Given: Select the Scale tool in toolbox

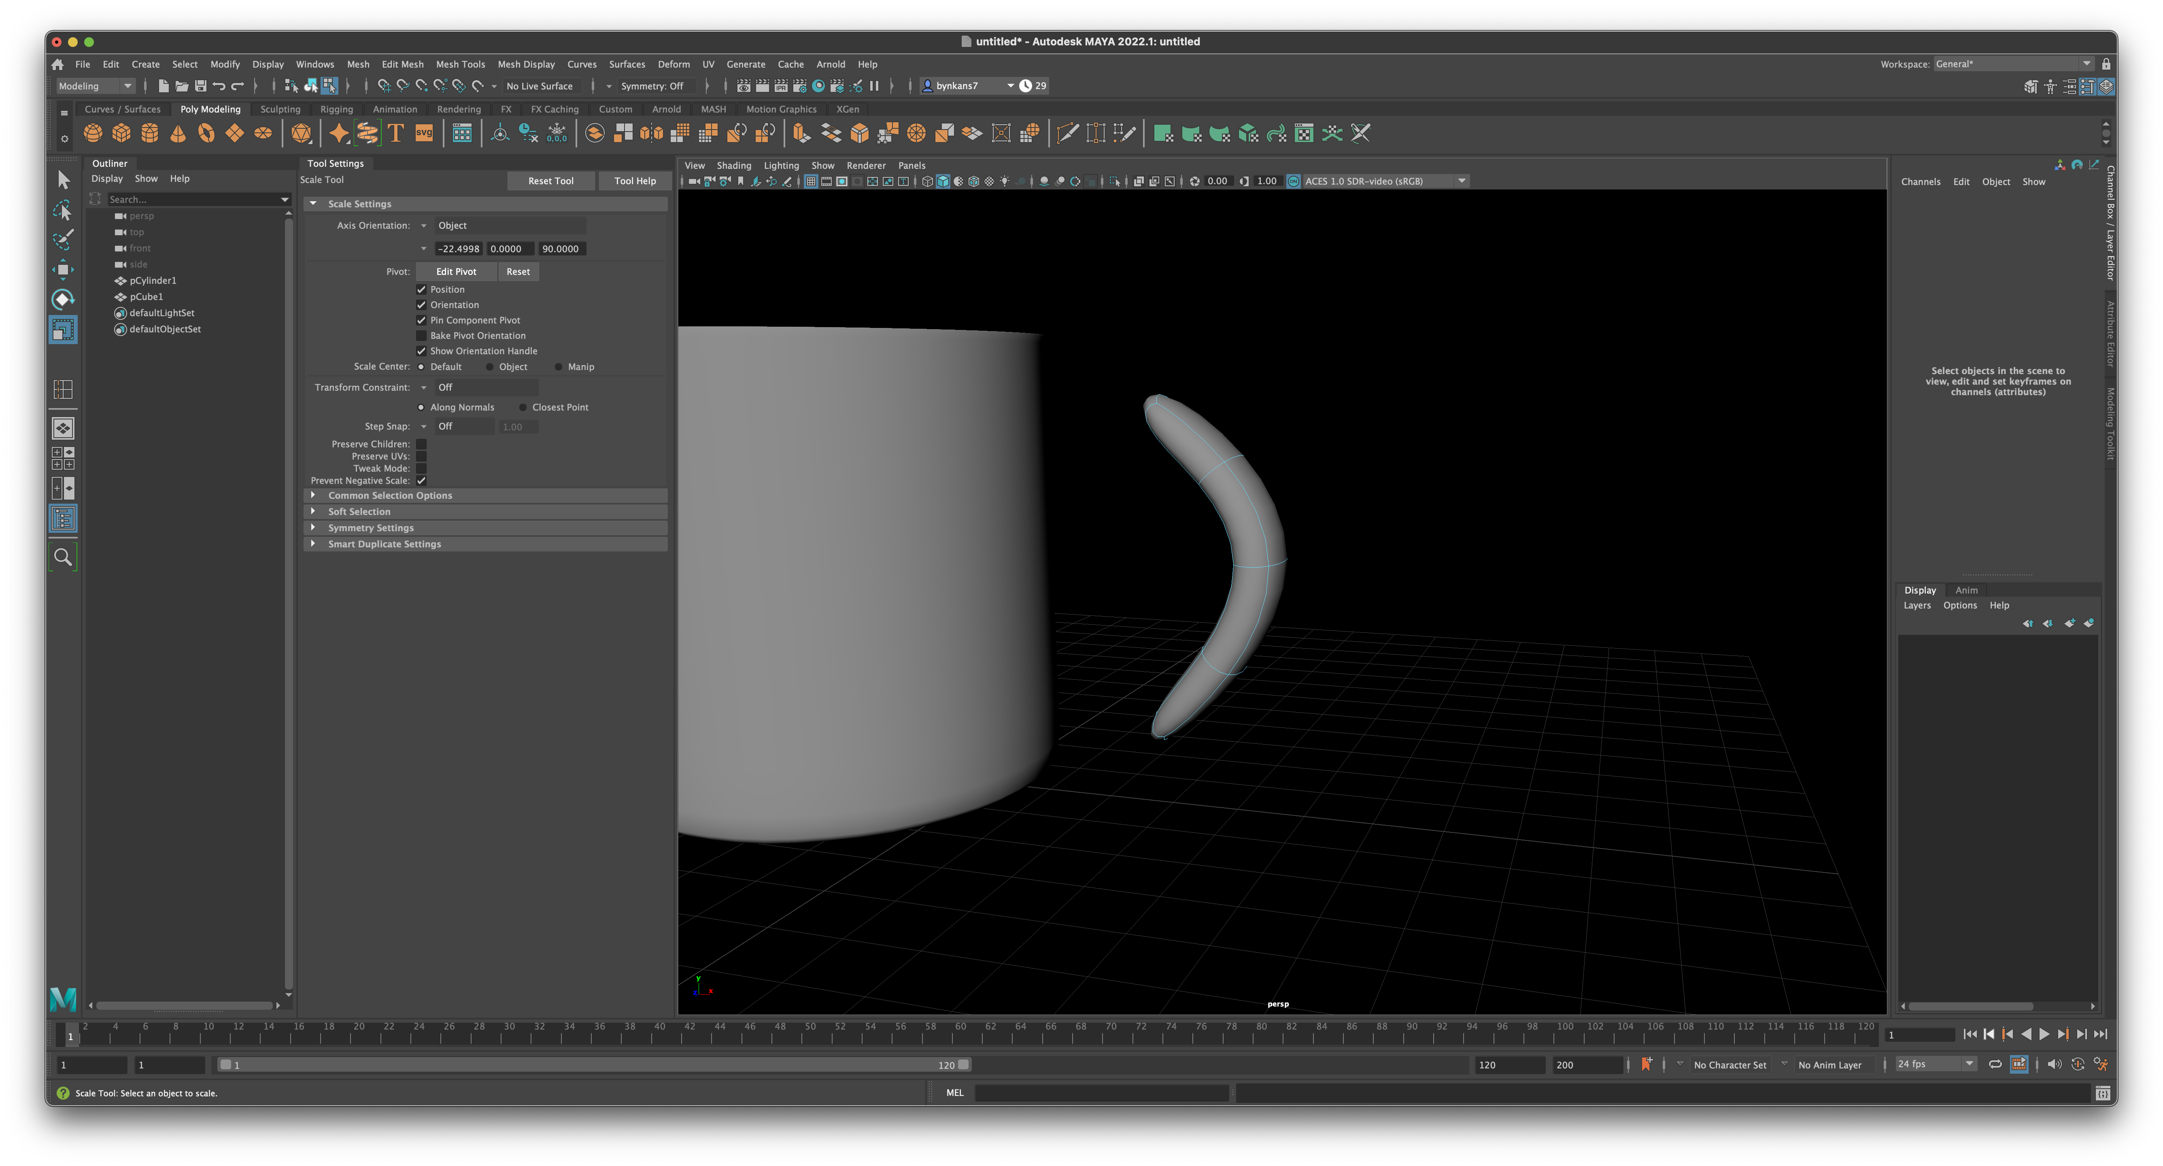Looking at the screenshot, I should 63,329.
